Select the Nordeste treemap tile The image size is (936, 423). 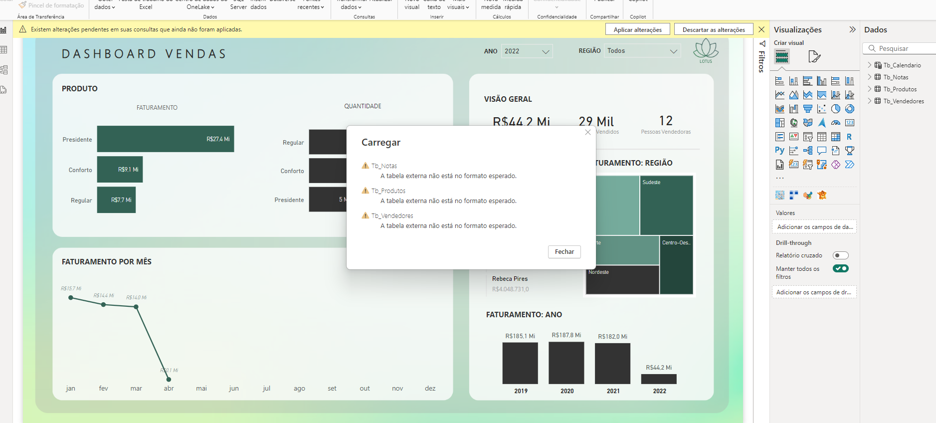pos(622,280)
